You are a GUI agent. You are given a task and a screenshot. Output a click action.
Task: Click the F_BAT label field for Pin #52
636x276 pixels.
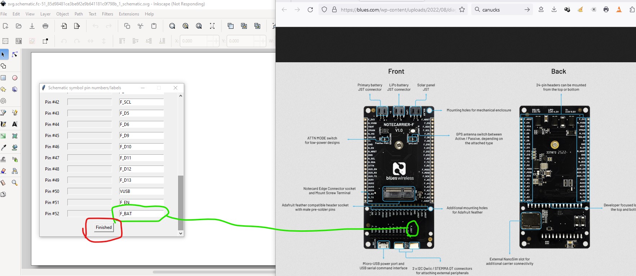tap(142, 214)
